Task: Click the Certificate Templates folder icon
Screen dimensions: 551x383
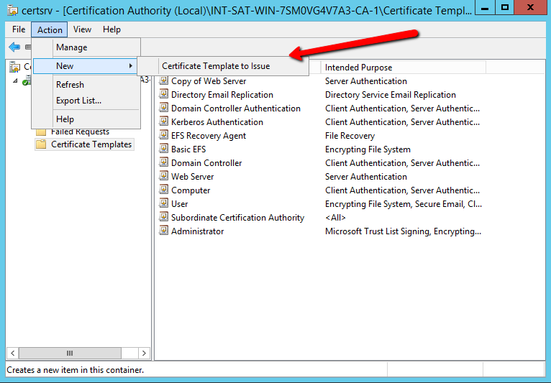Action: (41, 144)
